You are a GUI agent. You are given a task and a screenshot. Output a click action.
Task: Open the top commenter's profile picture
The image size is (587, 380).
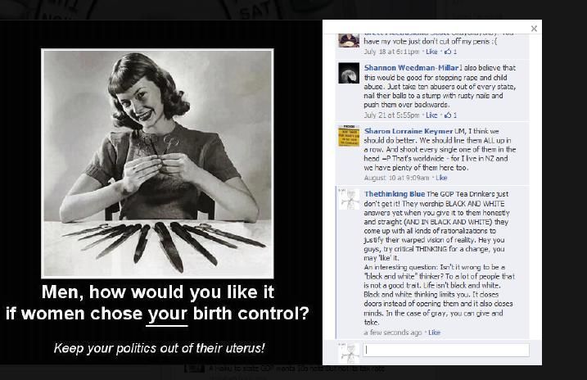(x=349, y=40)
